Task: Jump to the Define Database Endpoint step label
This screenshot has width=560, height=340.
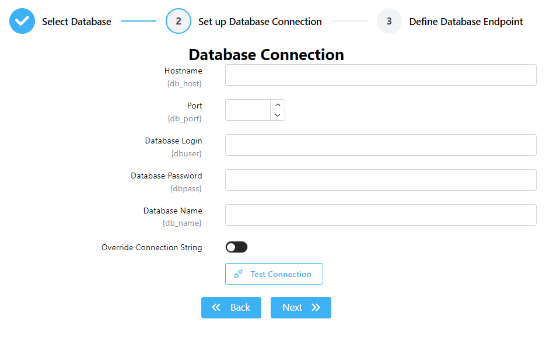Action: 466,22
